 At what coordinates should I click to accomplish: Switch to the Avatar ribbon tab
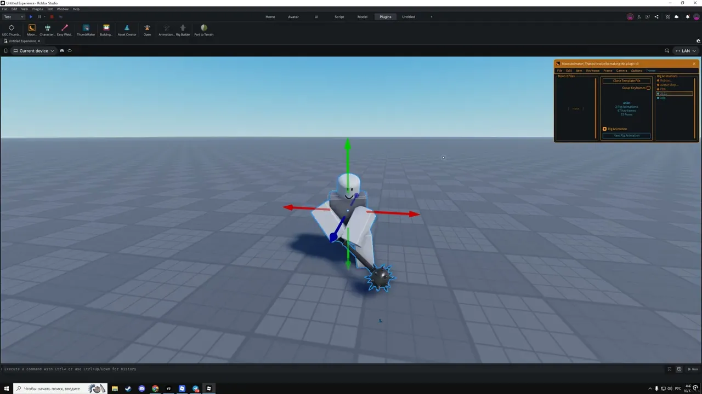tap(293, 17)
